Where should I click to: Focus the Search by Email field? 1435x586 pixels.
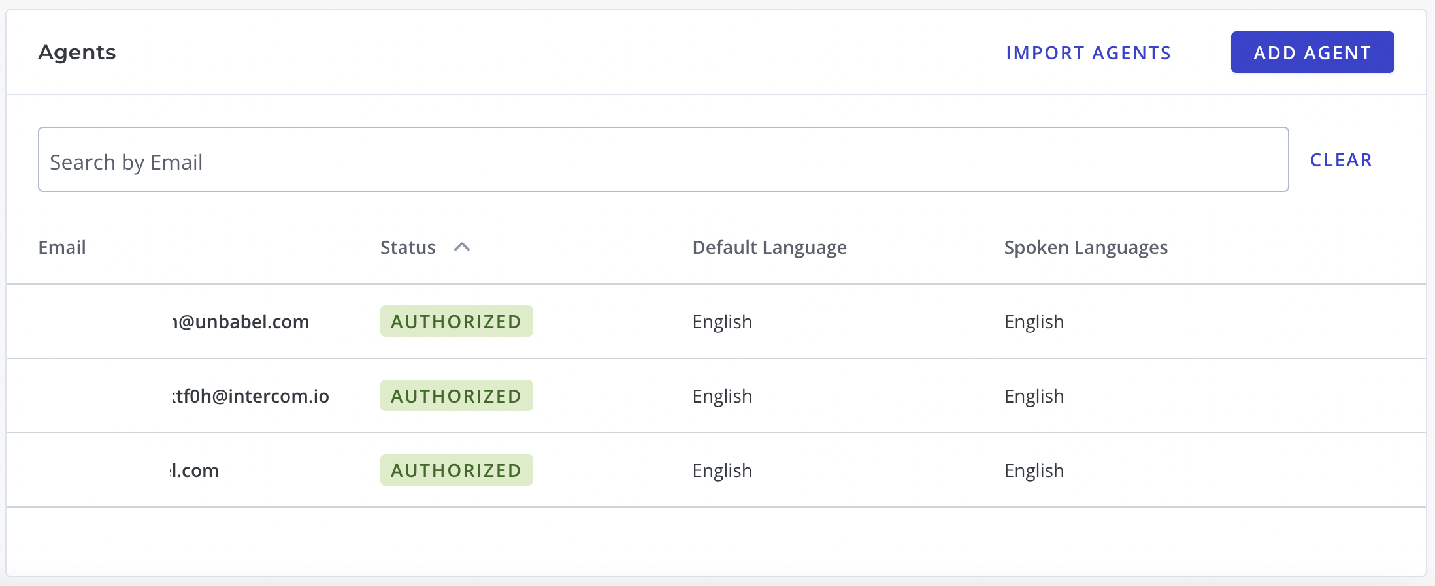(x=663, y=160)
